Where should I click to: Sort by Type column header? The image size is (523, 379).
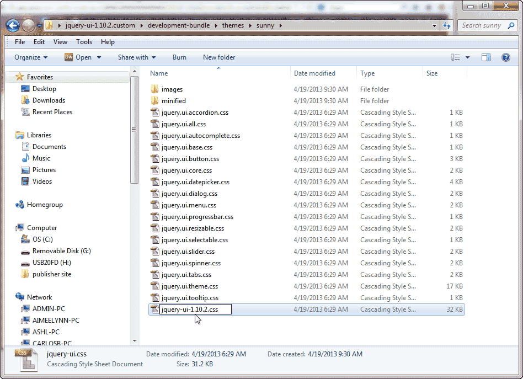(x=367, y=73)
